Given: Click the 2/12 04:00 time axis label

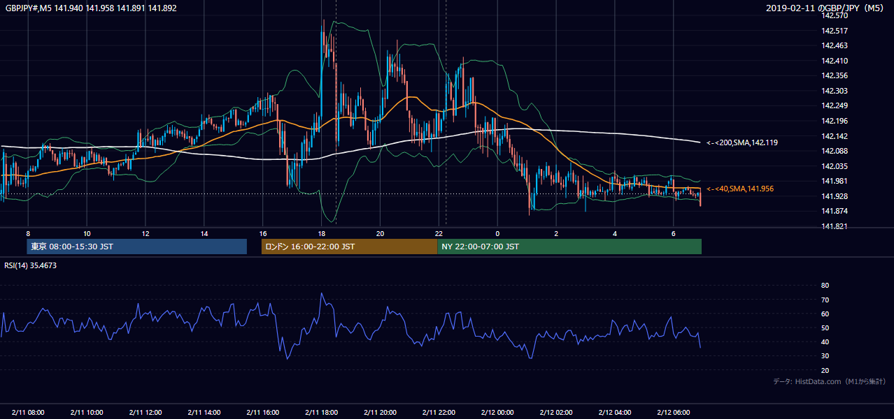Looking at the screenshot, I should pos(615,413).
